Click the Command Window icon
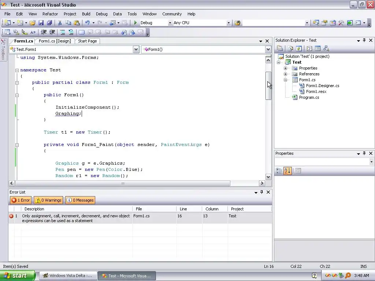This screenshot has height=281, width=375. click(x=358, y=23)
